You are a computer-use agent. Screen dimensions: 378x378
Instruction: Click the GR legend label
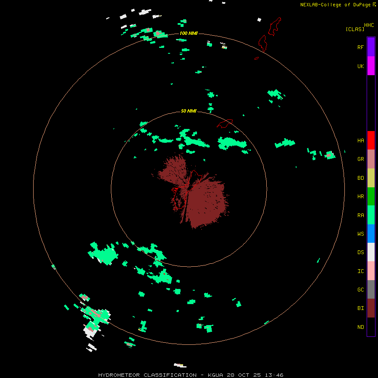(x=360, y=159)
